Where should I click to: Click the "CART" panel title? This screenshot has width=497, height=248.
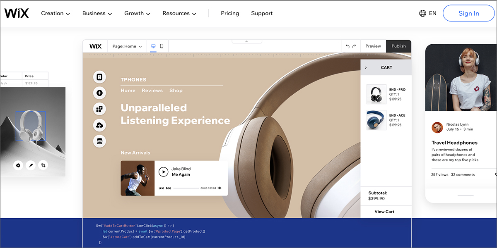386,67
